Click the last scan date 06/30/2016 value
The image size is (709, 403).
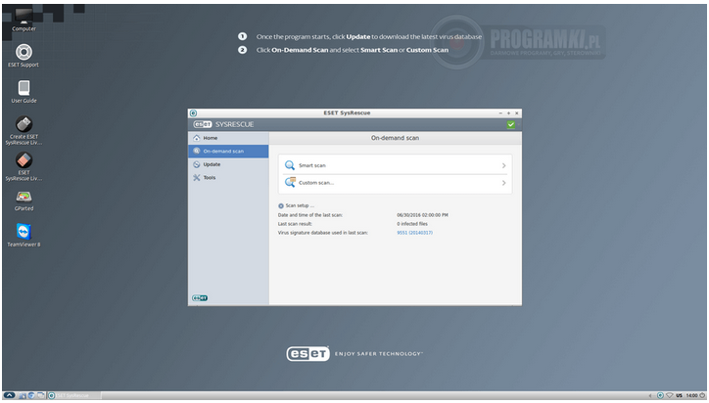422,215
